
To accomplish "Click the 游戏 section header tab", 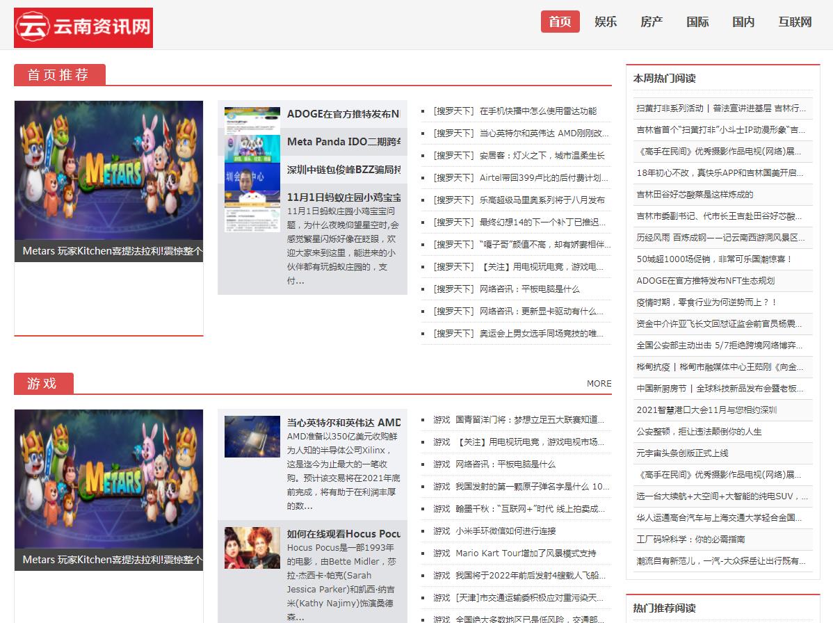I will click(44, 384).
